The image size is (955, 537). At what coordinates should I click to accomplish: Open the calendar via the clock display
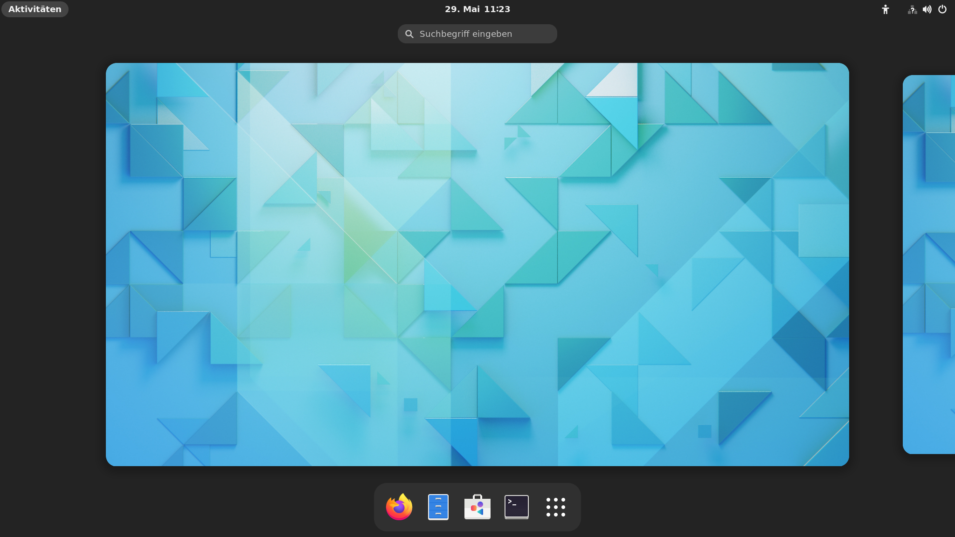(477, 9)
